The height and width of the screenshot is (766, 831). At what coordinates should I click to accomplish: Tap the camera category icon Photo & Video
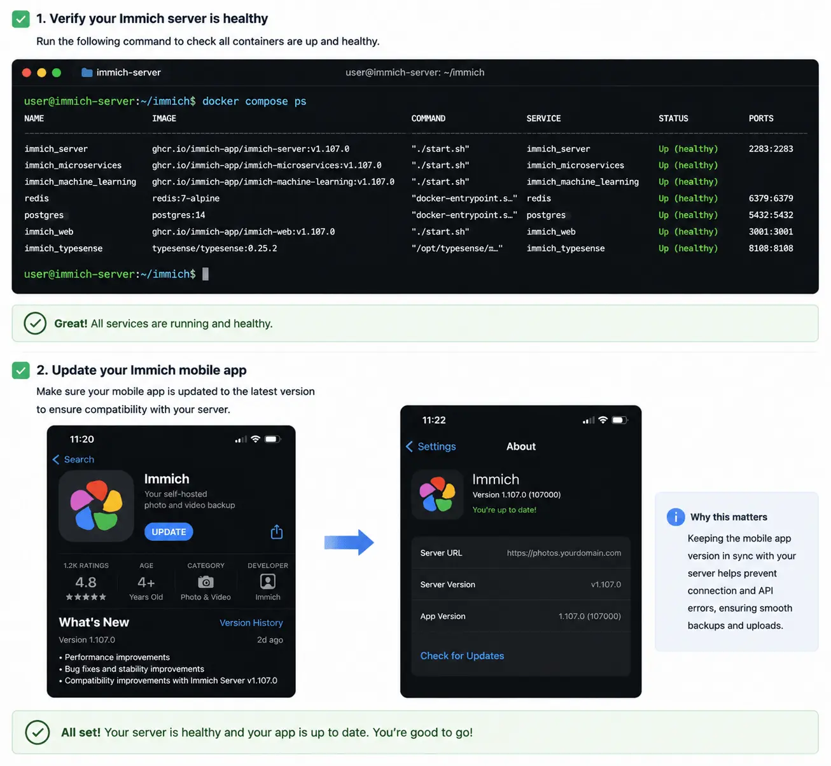(206, 582)
